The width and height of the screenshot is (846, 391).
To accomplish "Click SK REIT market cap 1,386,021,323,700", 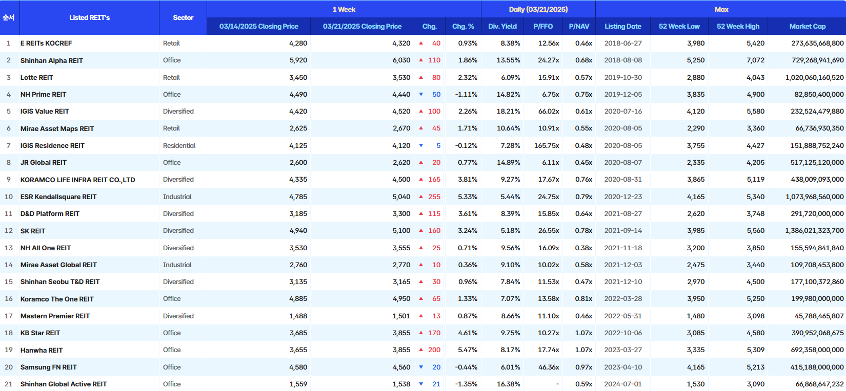I will [814, 231].
